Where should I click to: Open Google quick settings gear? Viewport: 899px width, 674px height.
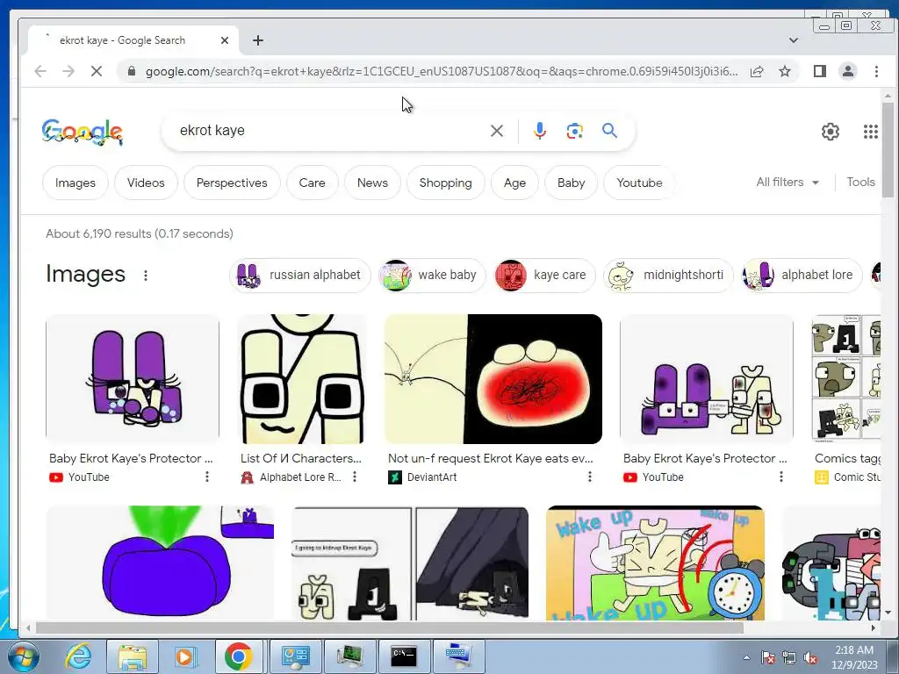831,132
